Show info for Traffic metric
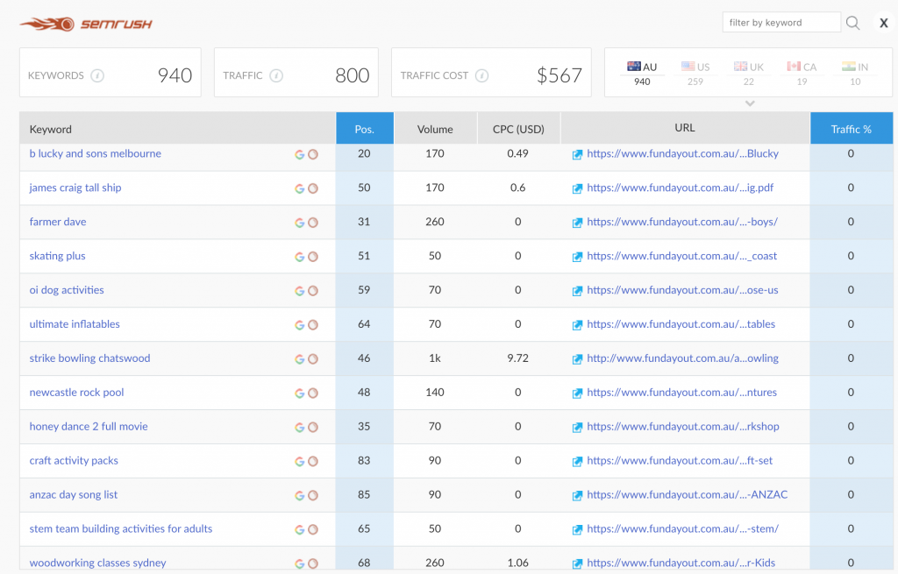Image resolution: width=898 pixels, height=574 pixels. pos(276,75)
